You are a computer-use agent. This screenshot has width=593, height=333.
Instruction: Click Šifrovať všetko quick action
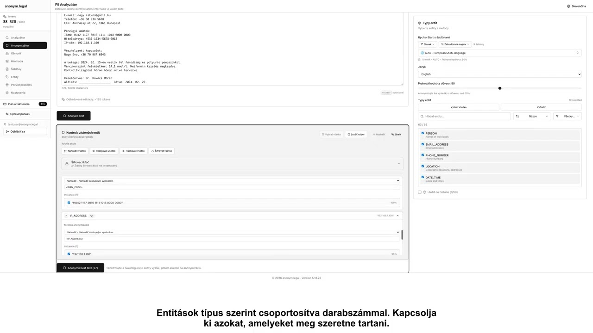pos(162,151)
